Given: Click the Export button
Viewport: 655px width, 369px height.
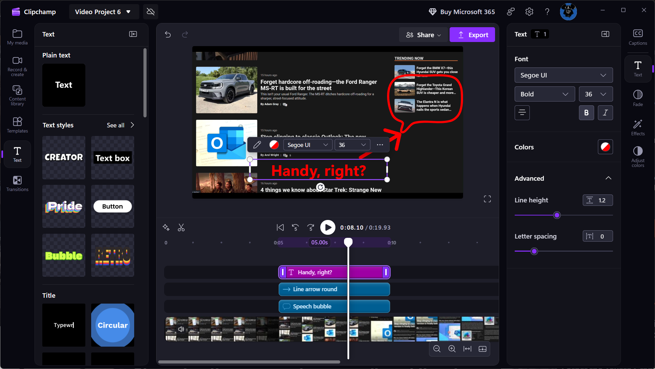Looking at the screenshot, I should (x=472, y=35).
